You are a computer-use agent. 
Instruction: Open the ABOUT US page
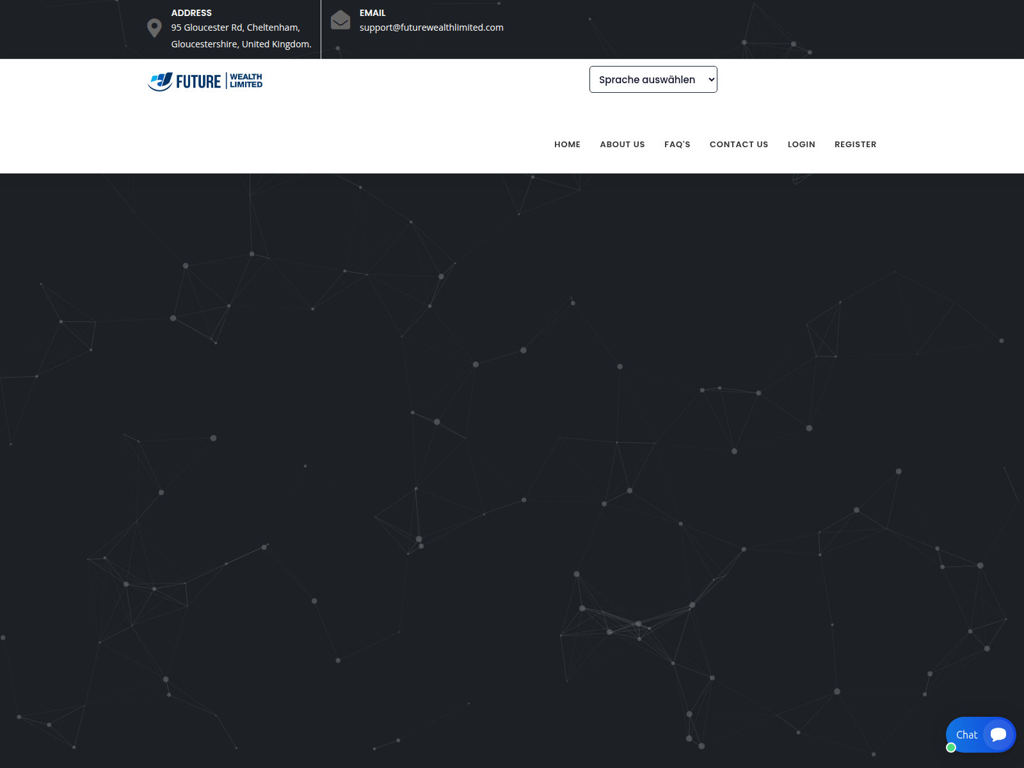coord(622,145)
